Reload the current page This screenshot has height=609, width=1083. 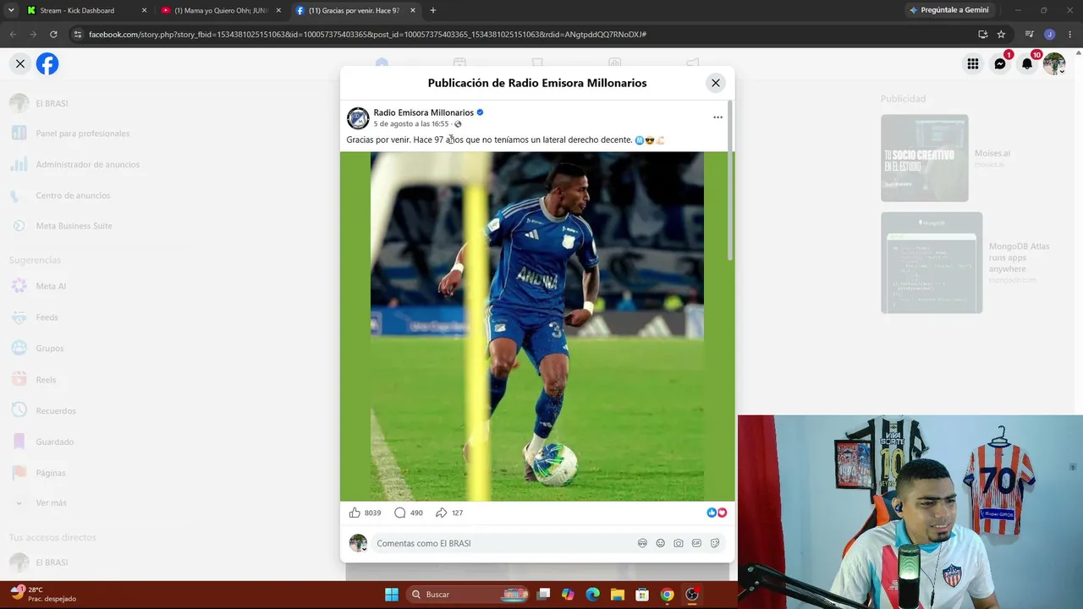[x=53, y=35]
